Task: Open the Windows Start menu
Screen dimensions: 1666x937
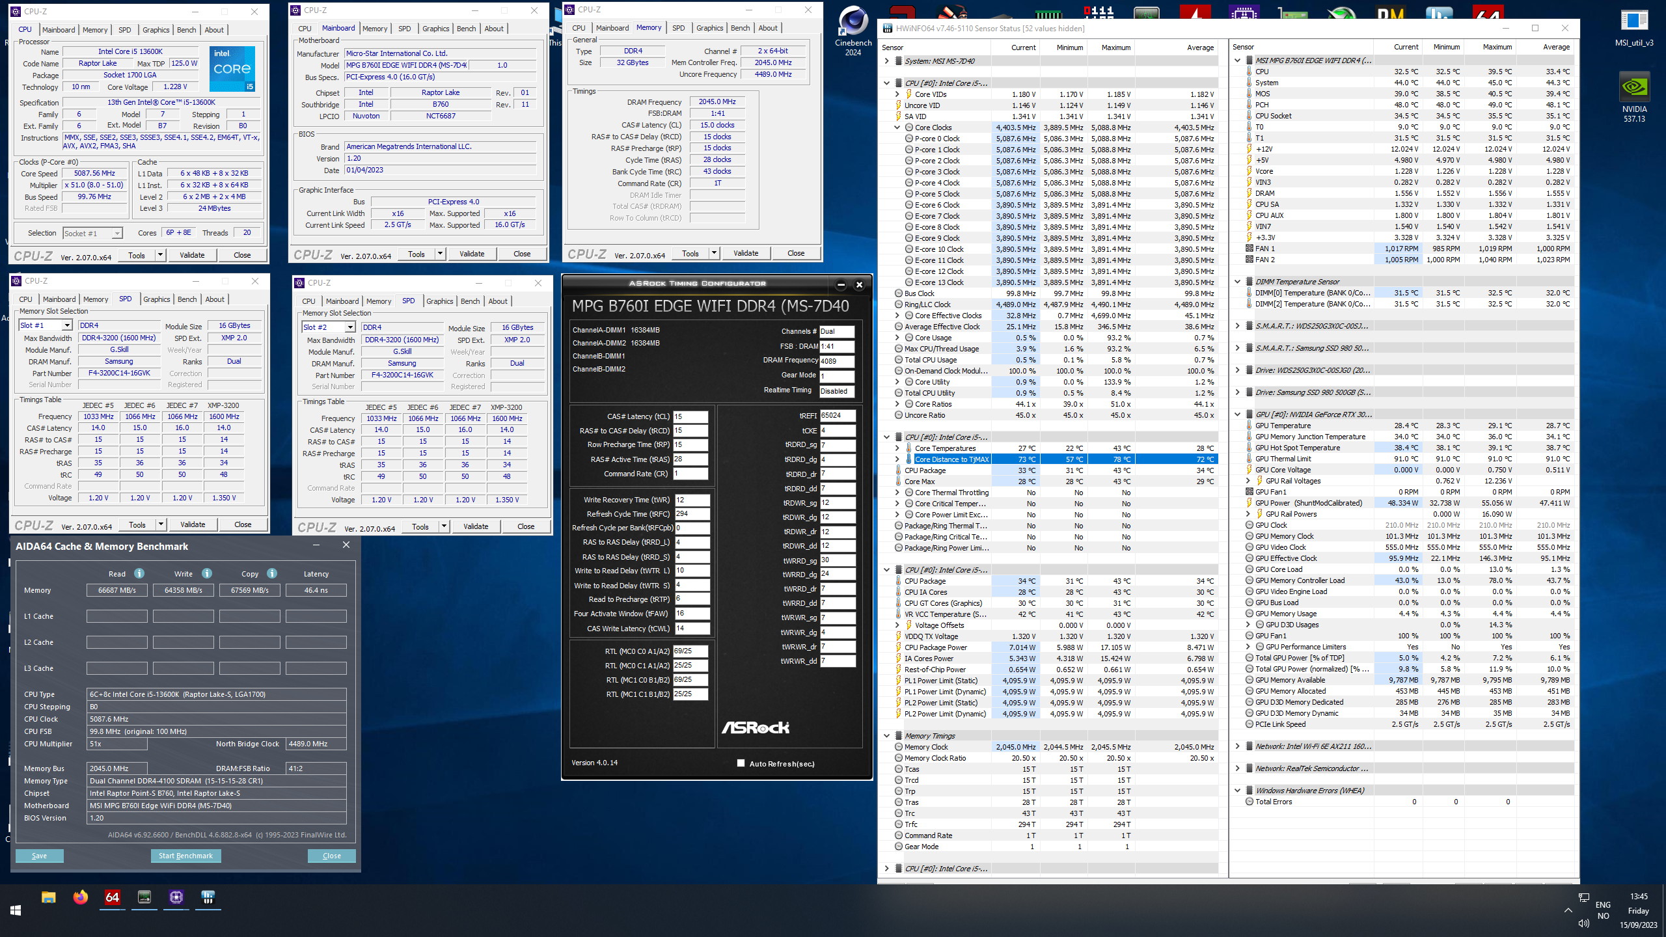Action: pos(16,910)
